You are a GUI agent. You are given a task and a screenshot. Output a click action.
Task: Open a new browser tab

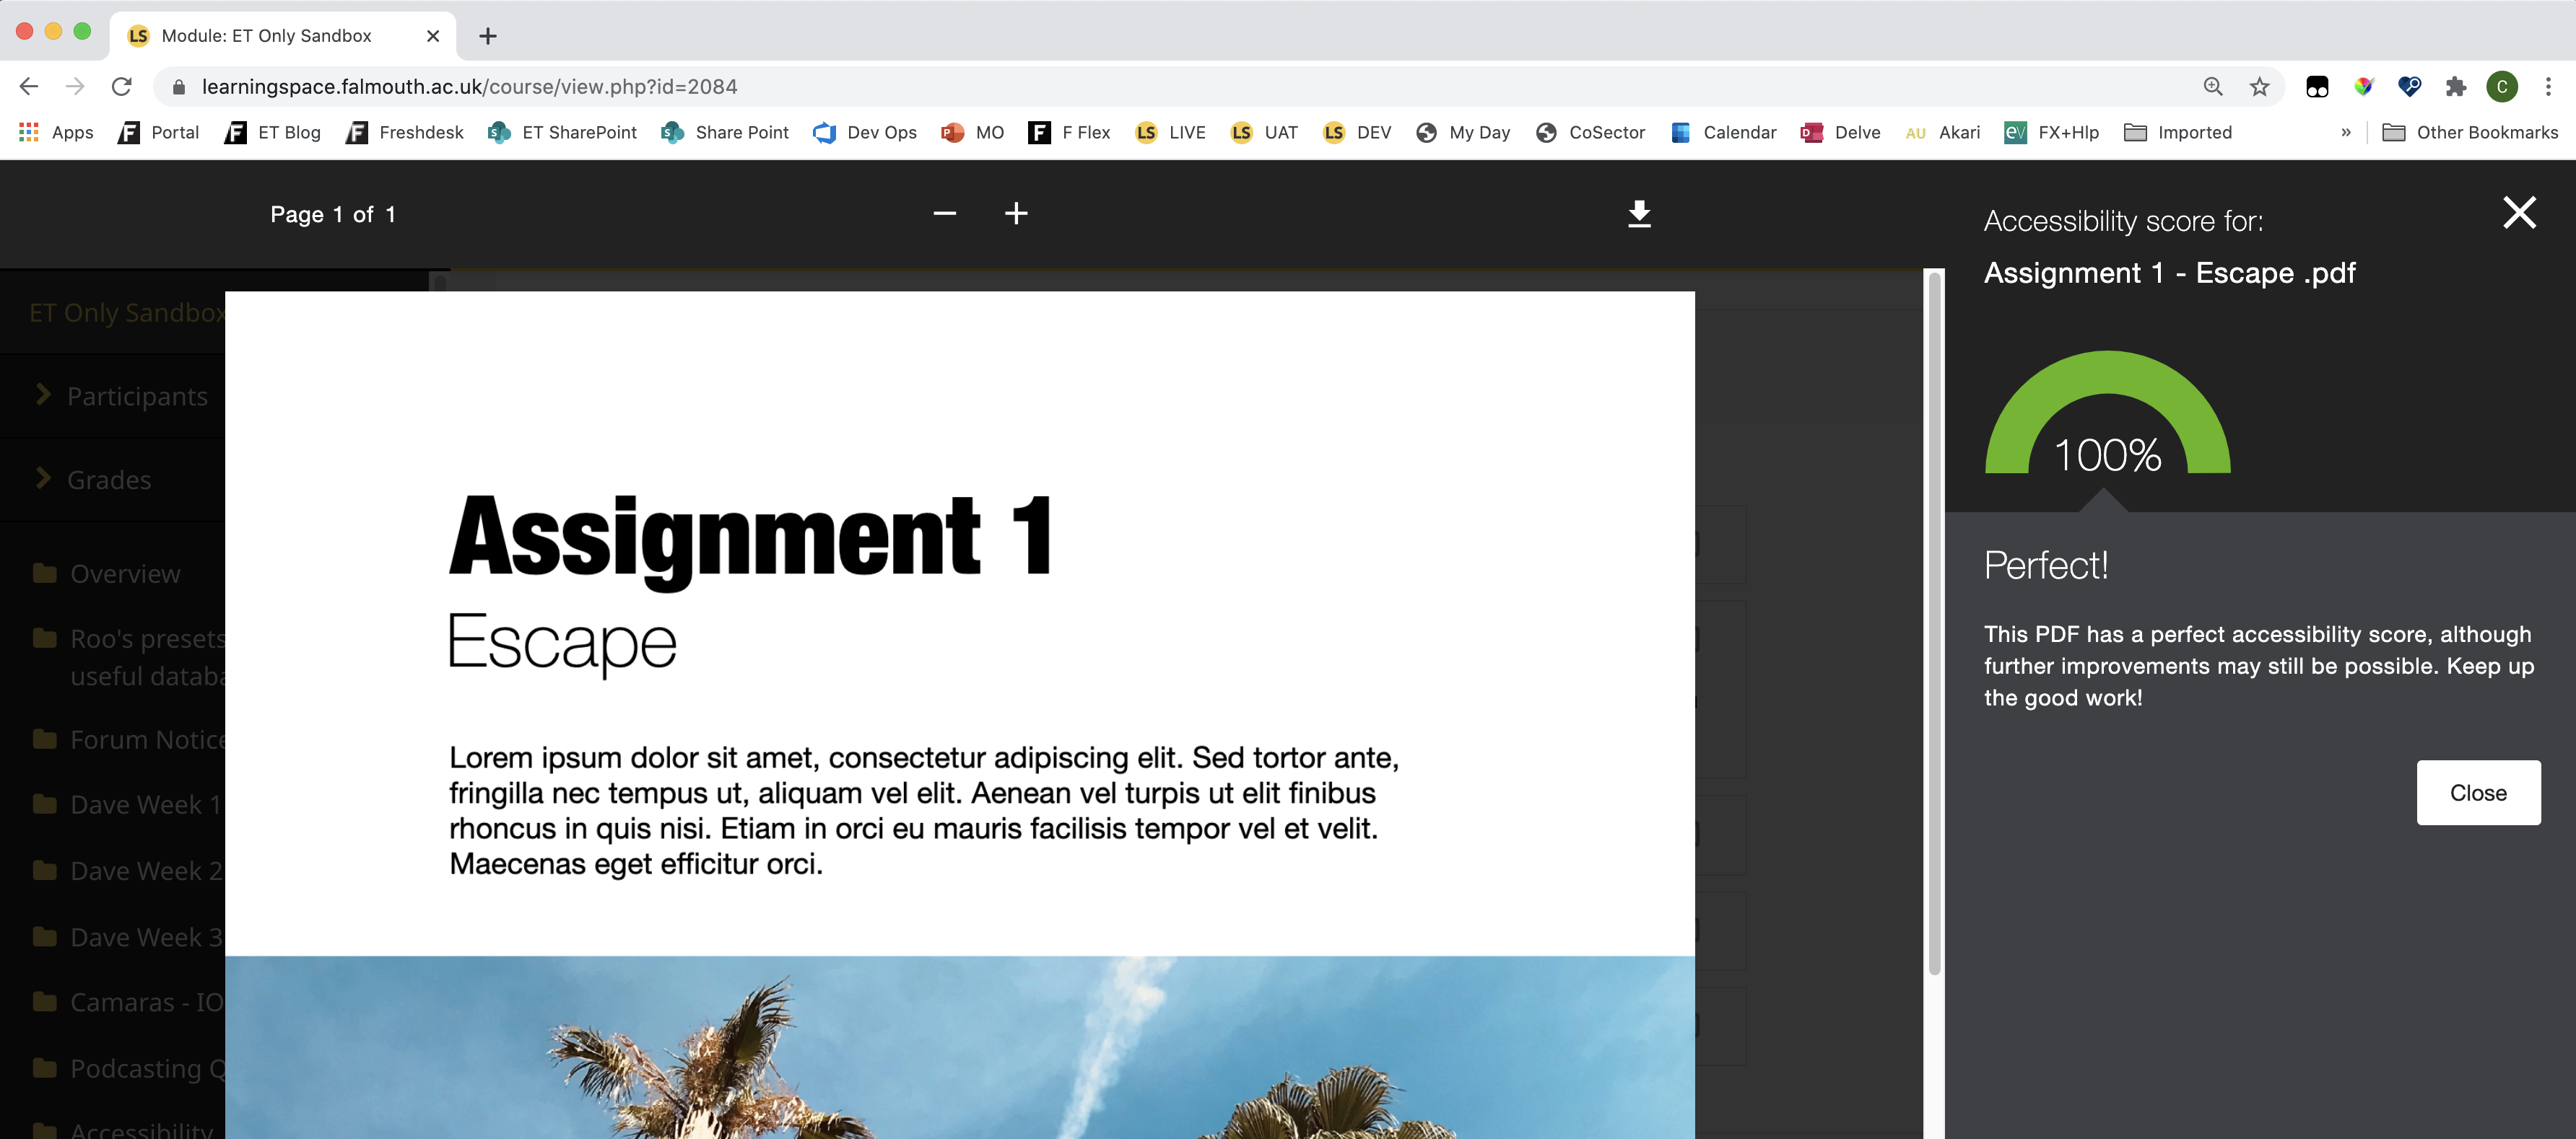point(487,36)
